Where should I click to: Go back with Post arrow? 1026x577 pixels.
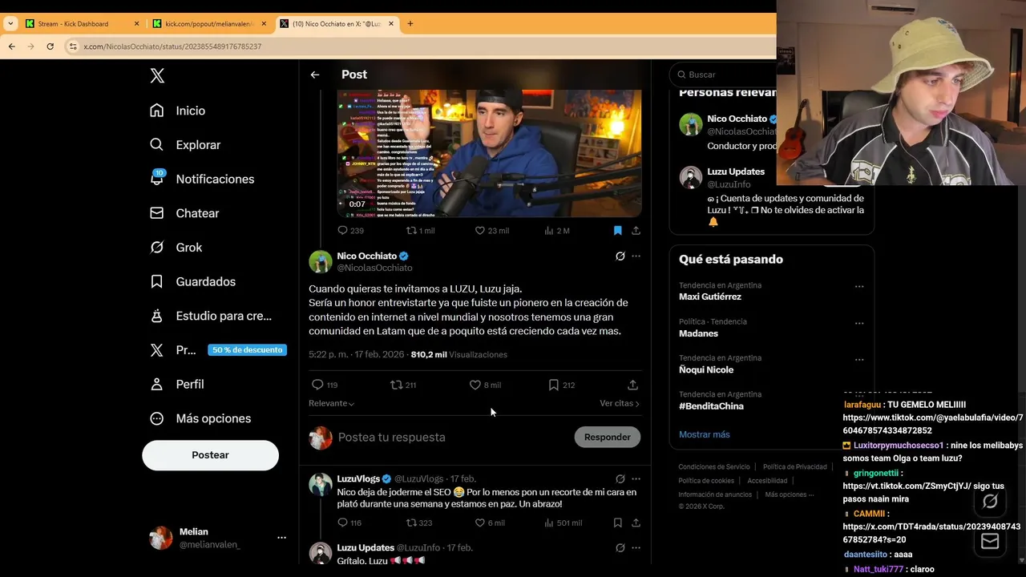pos(315,75)
